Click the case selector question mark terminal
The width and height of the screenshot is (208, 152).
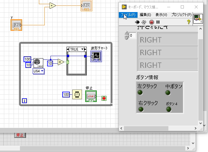coord(68,62)
